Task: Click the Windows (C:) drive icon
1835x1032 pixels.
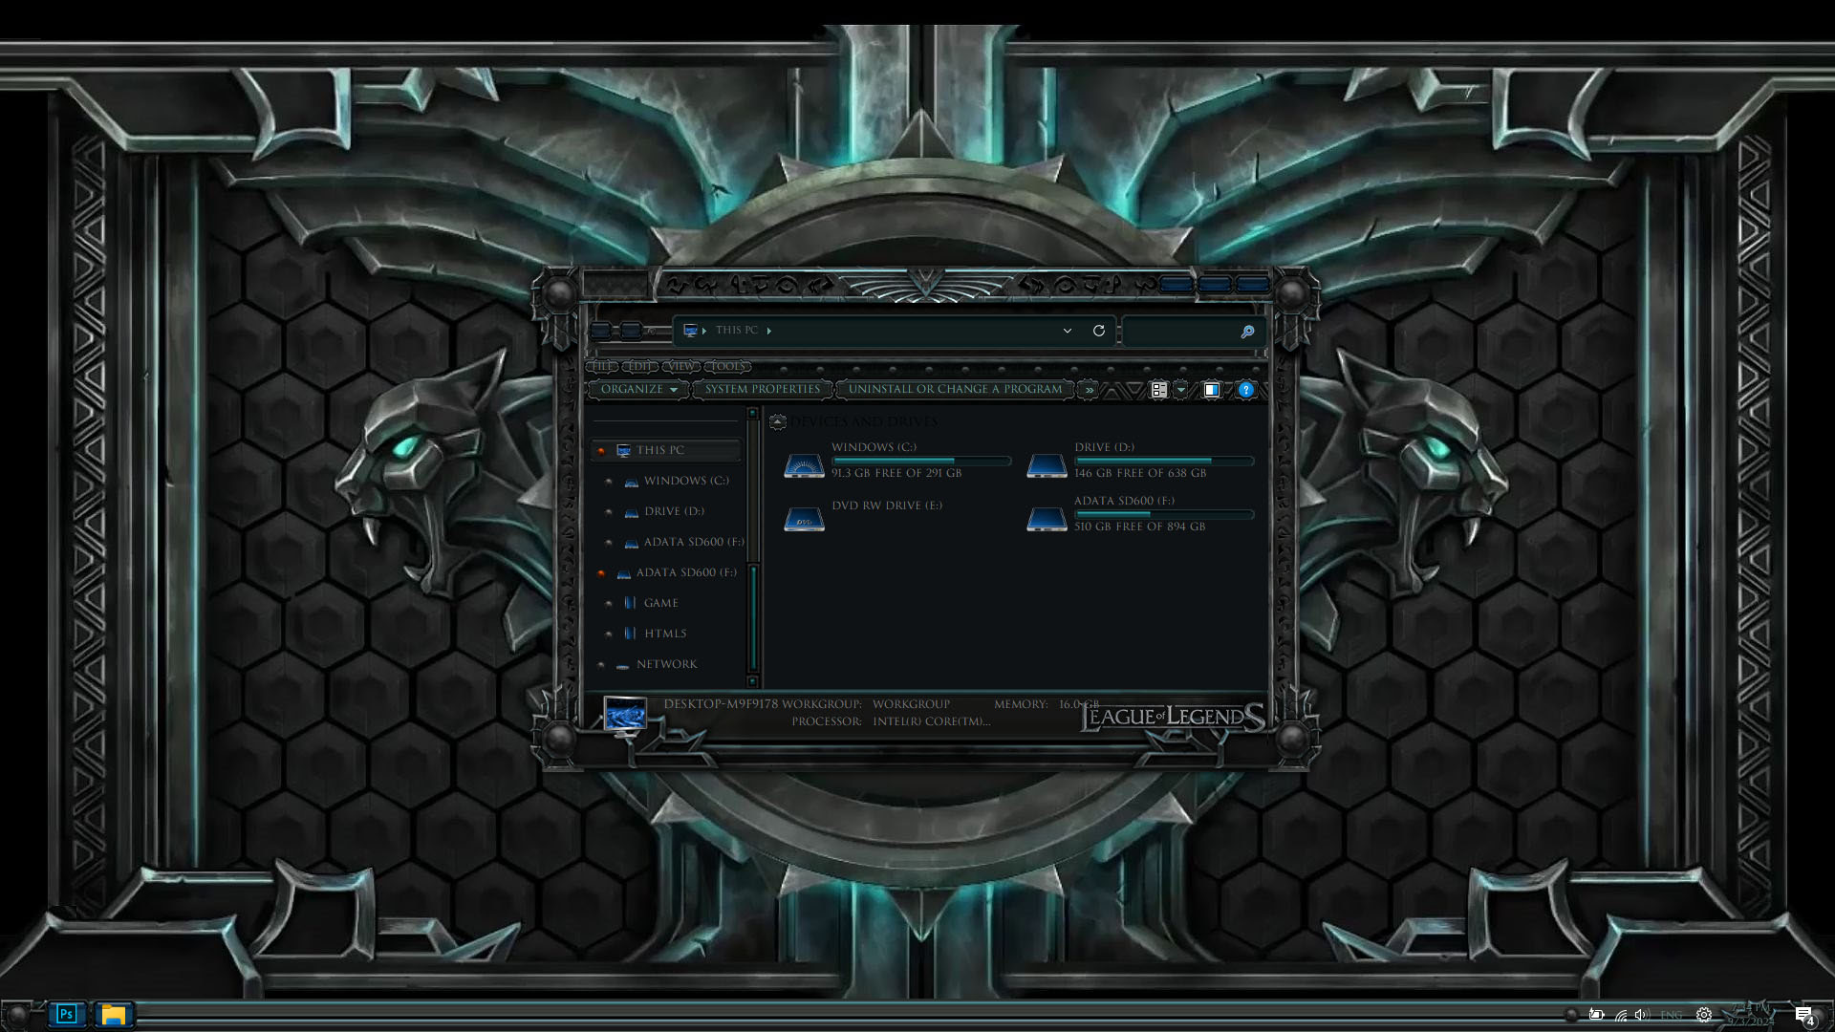Action: 804,466
